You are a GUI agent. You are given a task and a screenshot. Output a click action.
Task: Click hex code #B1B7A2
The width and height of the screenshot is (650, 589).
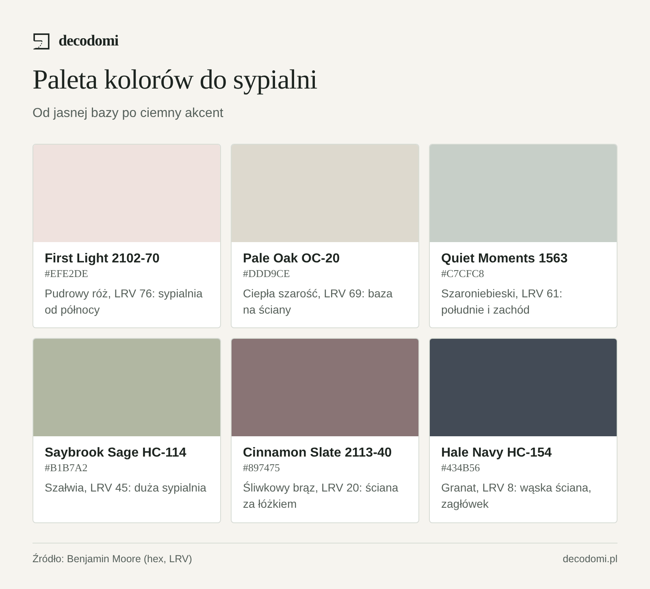pos(66,468)
